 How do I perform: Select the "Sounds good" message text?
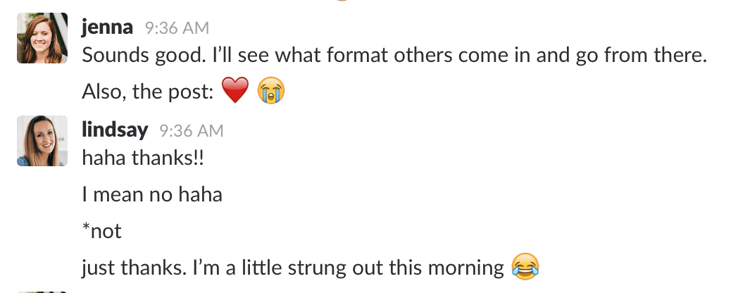pos(394,54)
